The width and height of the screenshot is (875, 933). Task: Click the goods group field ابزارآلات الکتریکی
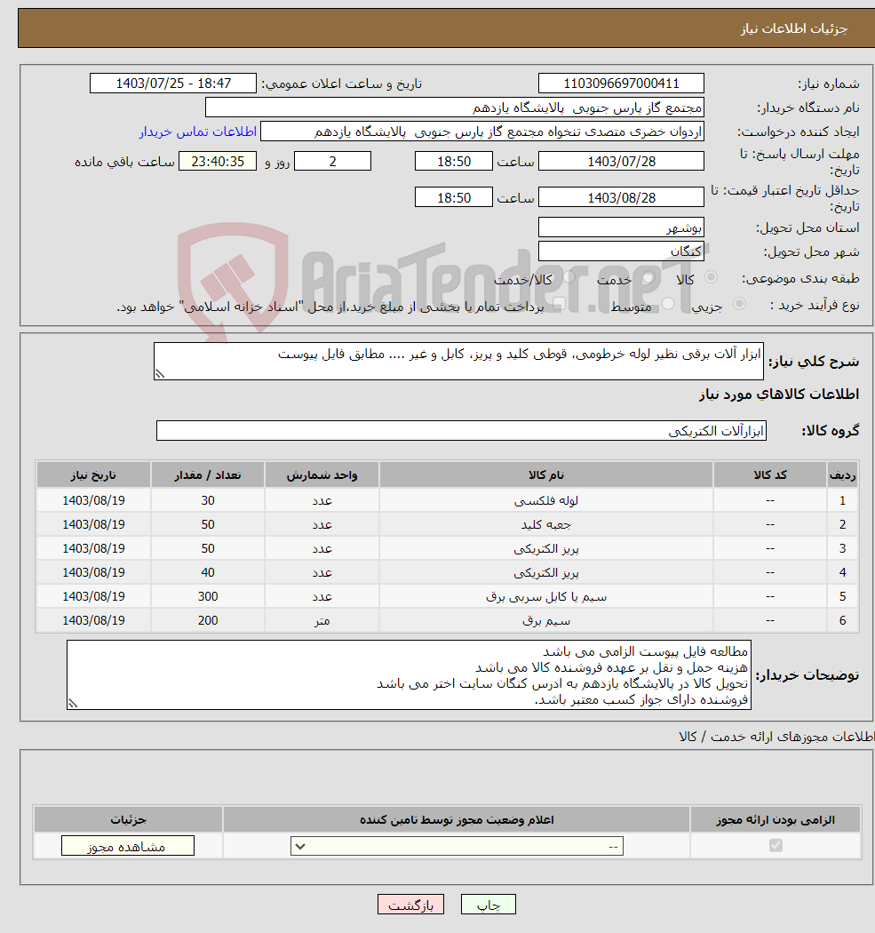pyautogui.click(x=461, y=431)
